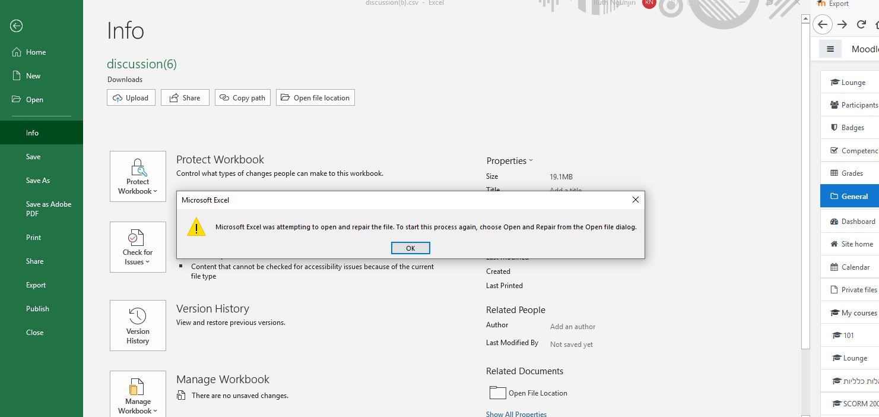Open course 101 in Moodle sidebar
879x417 pixels.
tap(850, 336)
